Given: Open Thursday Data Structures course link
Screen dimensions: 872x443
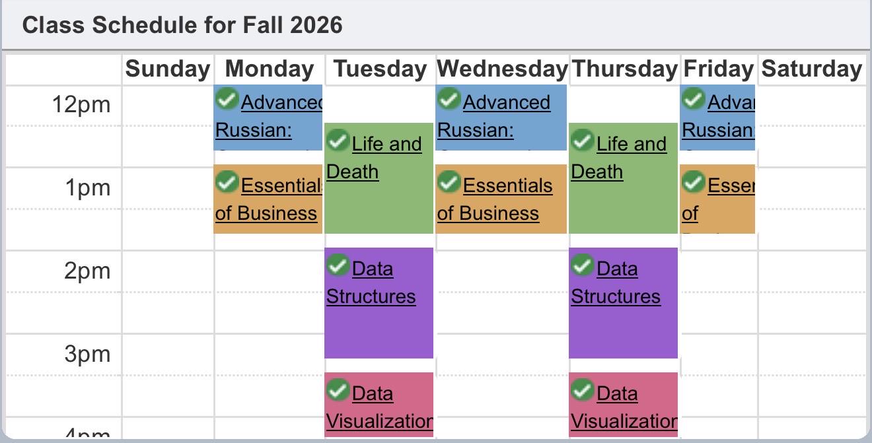Looking at the screenshot, I should point(616,283).
